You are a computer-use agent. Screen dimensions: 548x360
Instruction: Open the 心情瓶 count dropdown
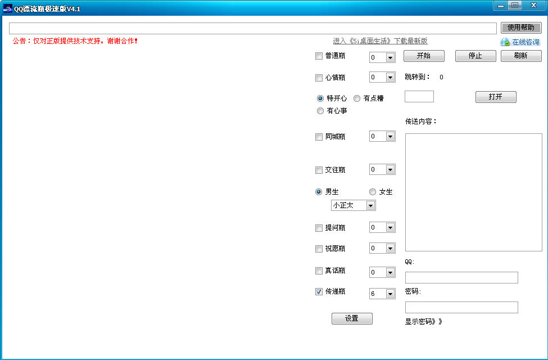tap(390, 77)
